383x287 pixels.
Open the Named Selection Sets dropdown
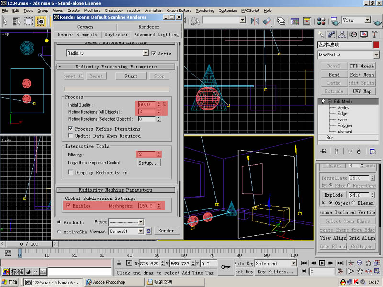click(x=242, y=20)
